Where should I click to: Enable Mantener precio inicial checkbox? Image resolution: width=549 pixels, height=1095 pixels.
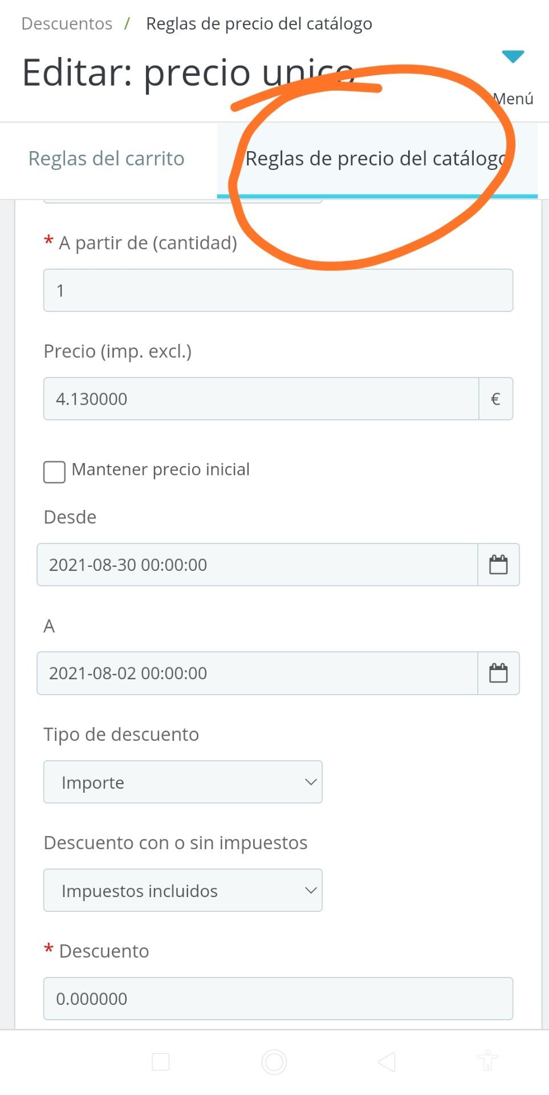55,472
